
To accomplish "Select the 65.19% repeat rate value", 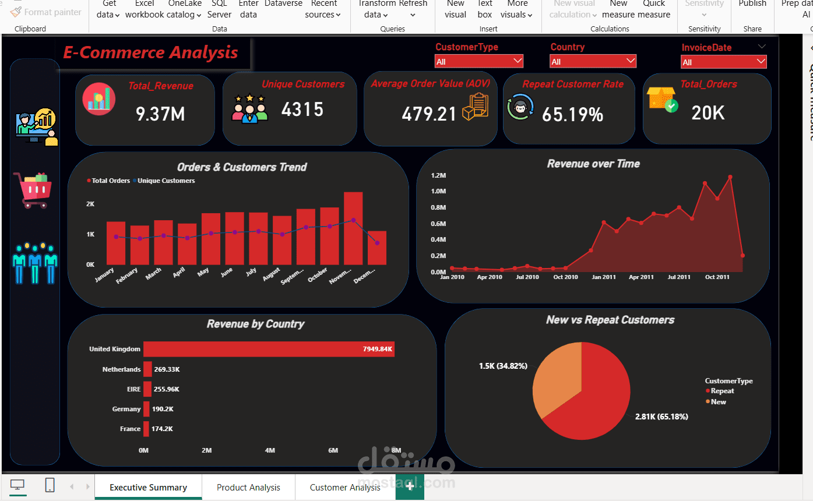I will coord(572,115).
